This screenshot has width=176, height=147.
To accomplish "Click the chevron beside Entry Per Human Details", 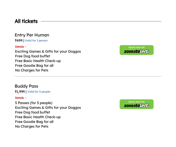I will (26, 47).
